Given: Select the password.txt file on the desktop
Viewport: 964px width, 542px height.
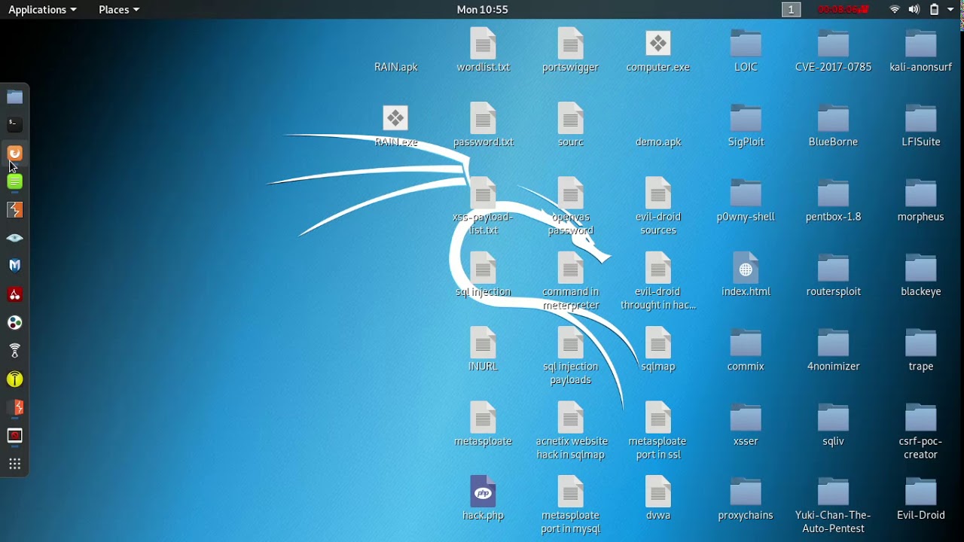Looking at the screenshot, I should coord(484,125).
